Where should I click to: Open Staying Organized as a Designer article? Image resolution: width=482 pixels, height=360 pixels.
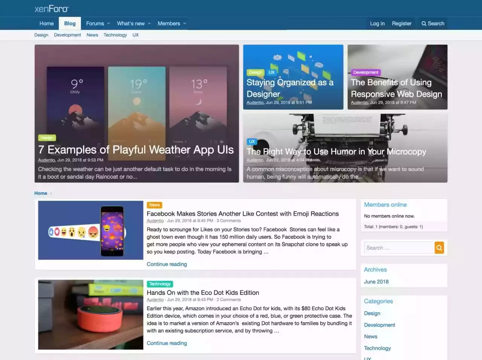tap(290, 88)
